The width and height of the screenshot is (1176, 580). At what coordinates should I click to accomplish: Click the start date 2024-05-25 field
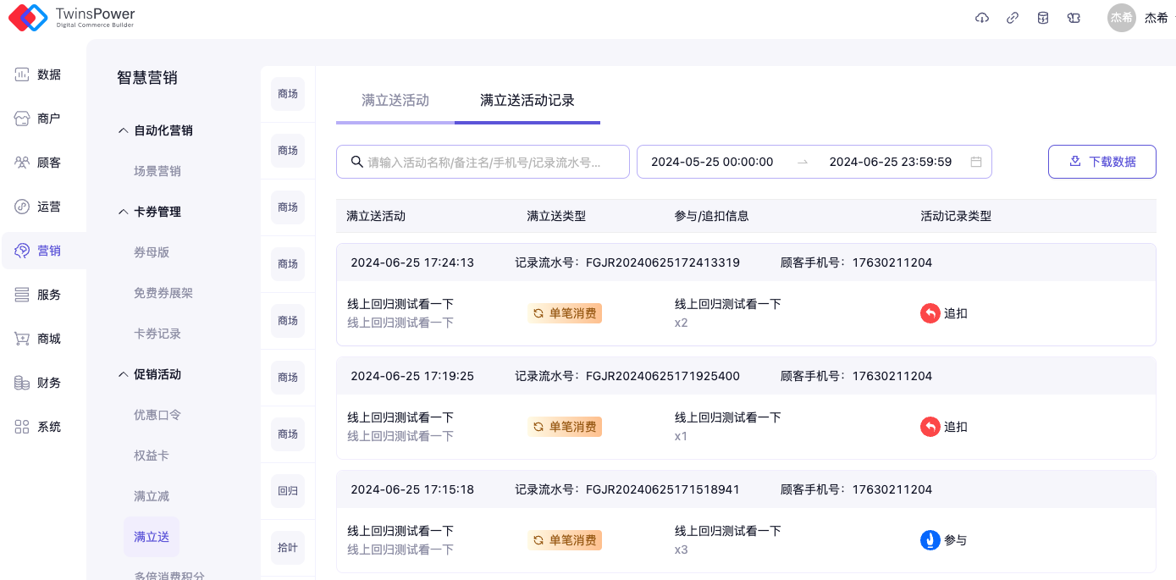712,162
